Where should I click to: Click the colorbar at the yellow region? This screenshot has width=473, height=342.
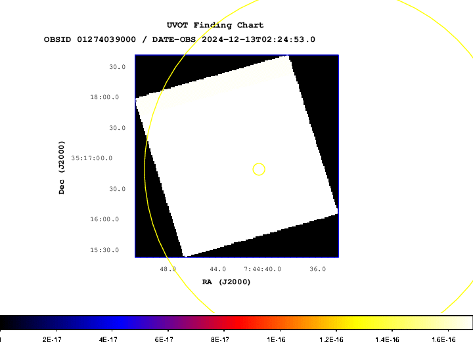359,322
